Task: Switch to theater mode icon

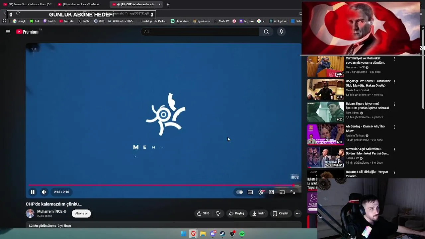Action: tap(271, 192)
